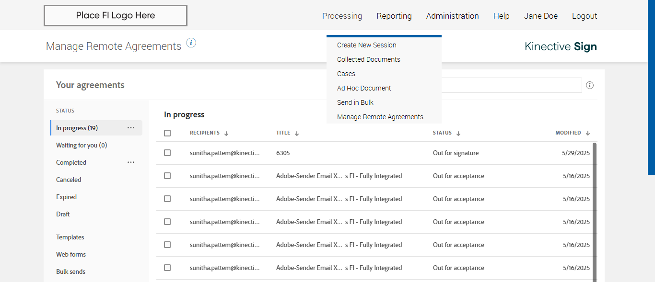Sort by Status column arrow
Viewport: 655px width, 282px height.
(x=458, y=134)
